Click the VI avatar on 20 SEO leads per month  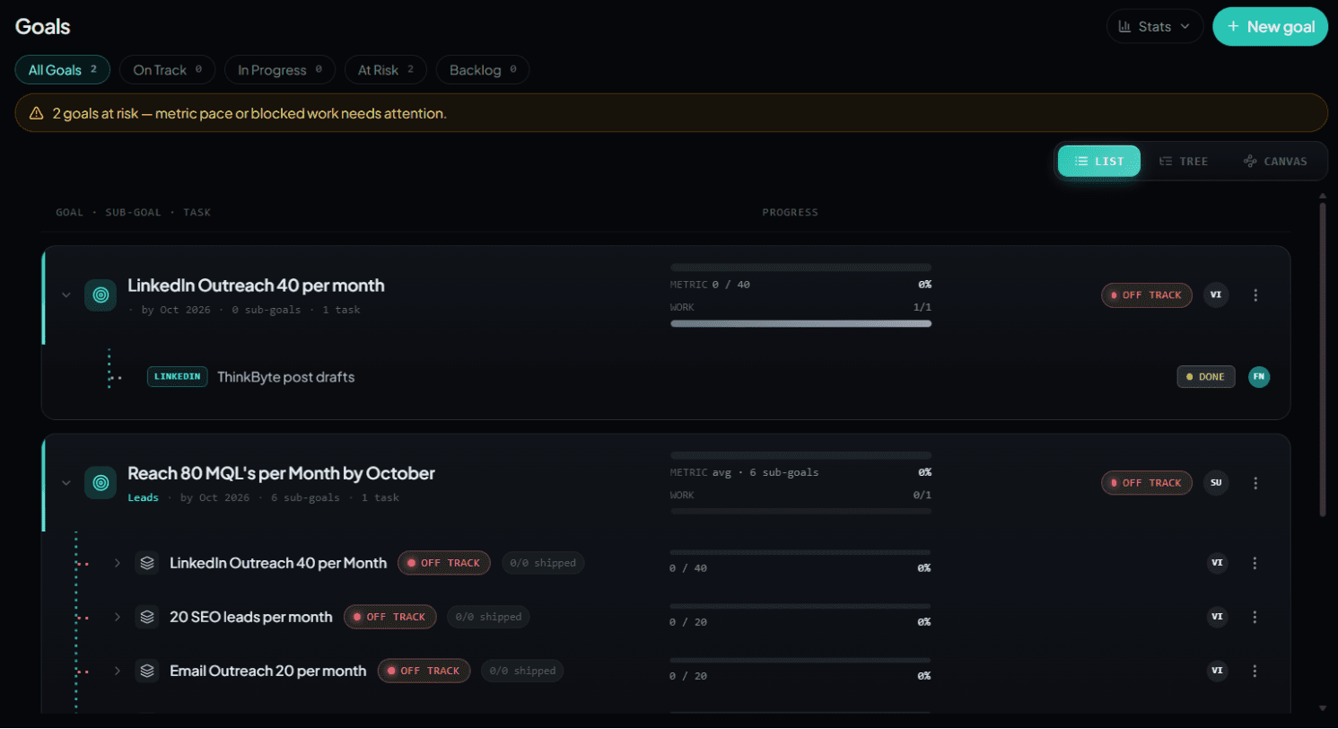[1218, 617]
